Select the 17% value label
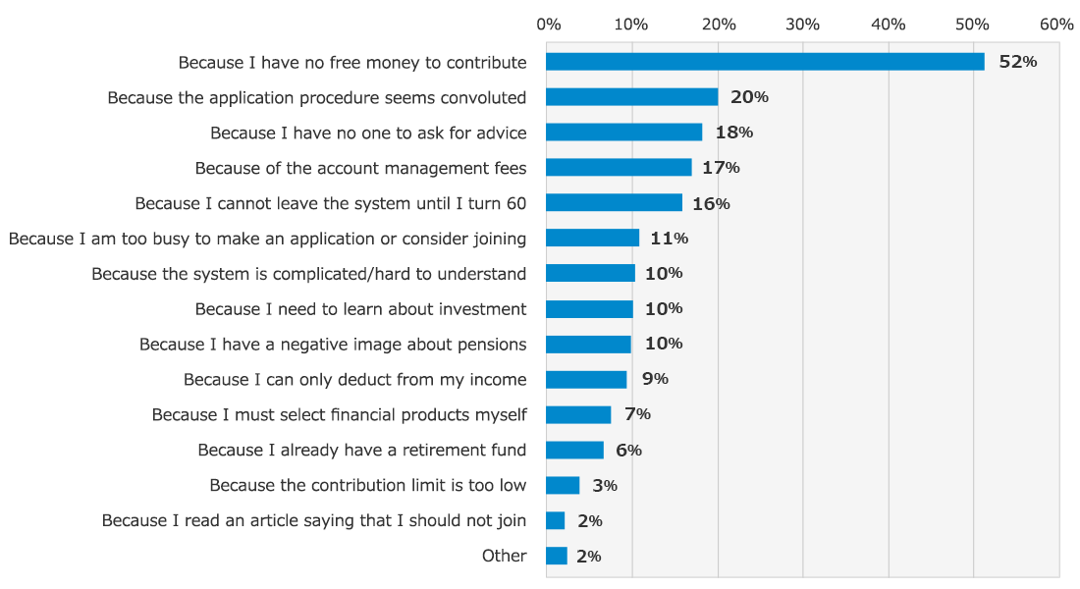1080x589 pixels. [721, 168]
